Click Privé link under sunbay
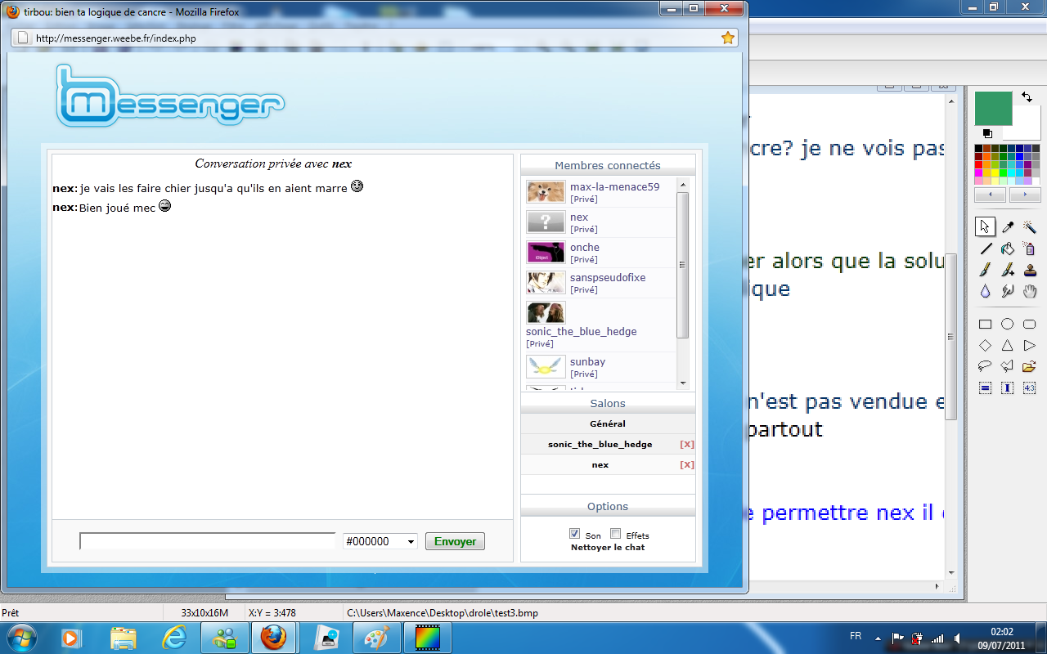The image size is (1047, 654). 583,374
